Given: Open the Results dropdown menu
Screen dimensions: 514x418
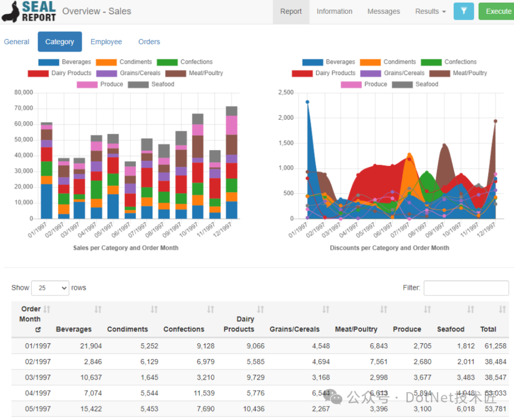Looking at the screenshot, I should click(x=430, y=11).
